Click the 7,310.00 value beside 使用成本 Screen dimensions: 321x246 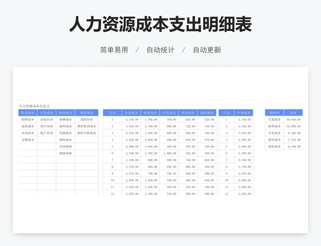293,140
